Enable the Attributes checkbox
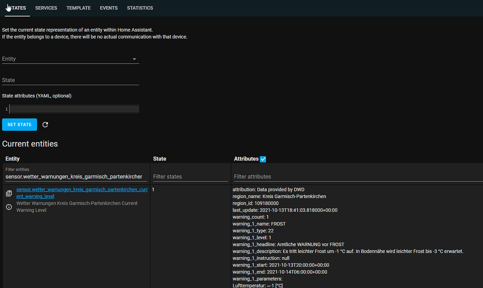 pos(263,159)
